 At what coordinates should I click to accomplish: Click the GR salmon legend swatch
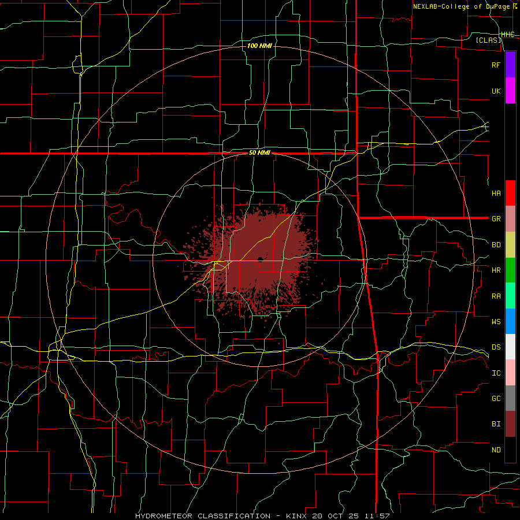510,219
